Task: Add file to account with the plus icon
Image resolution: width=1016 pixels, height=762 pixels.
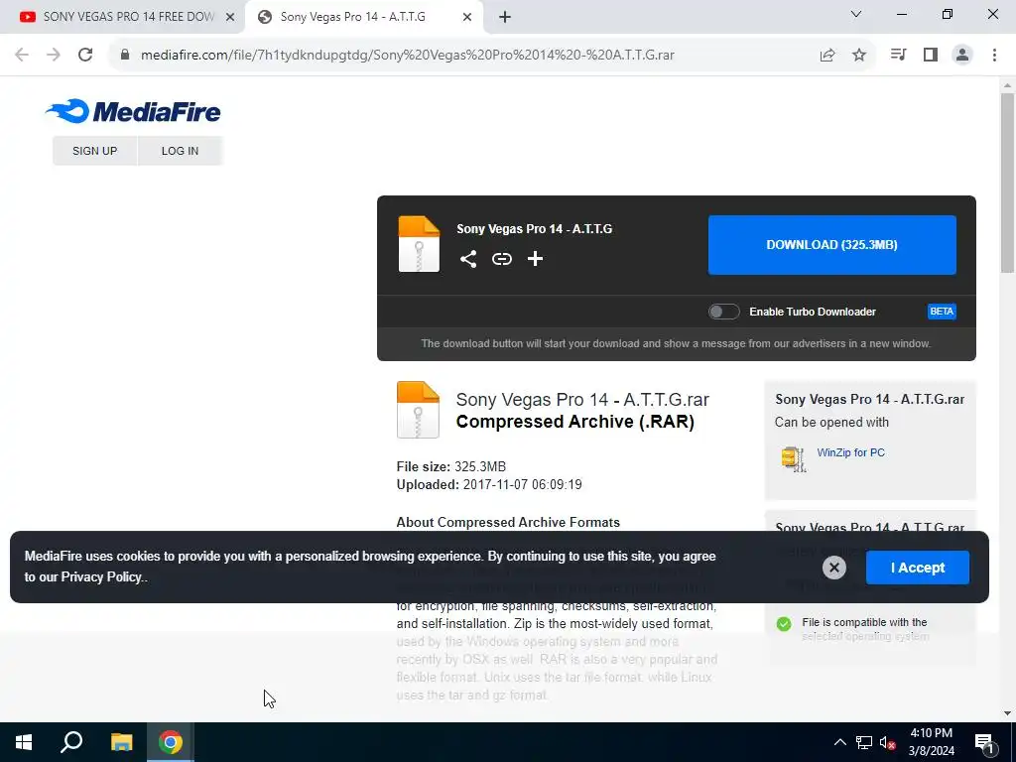Action: [535, 259]
